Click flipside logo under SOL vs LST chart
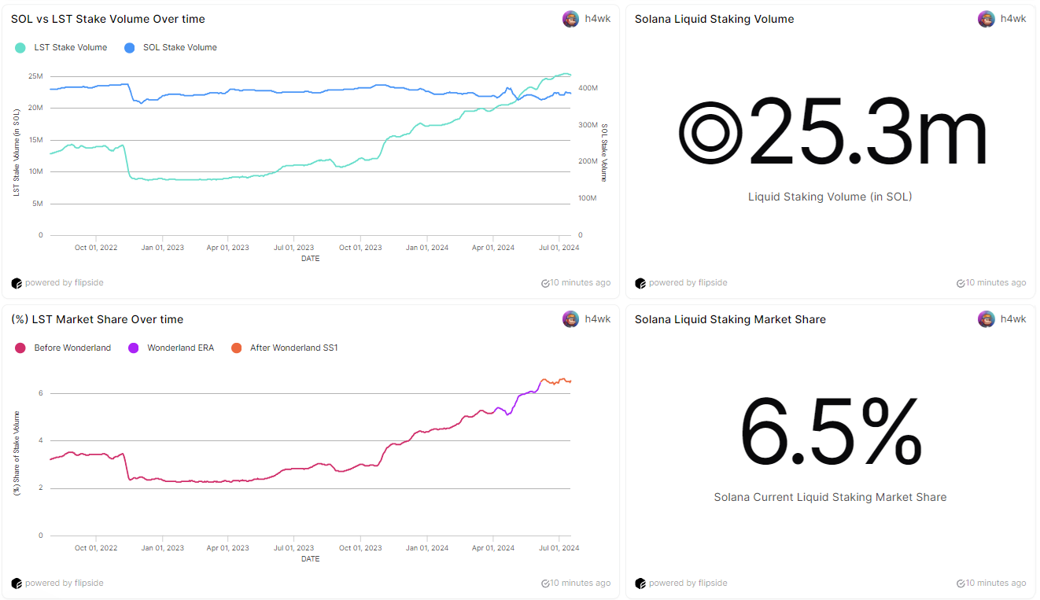 point(17,283)
